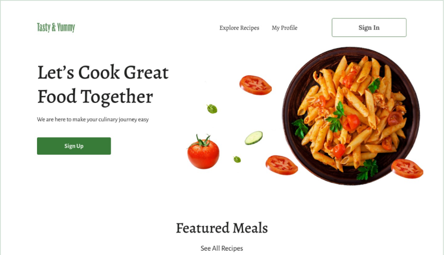Click the tomato slice above the cucumber
Screen dimensions: 444x255
[256, 85]
